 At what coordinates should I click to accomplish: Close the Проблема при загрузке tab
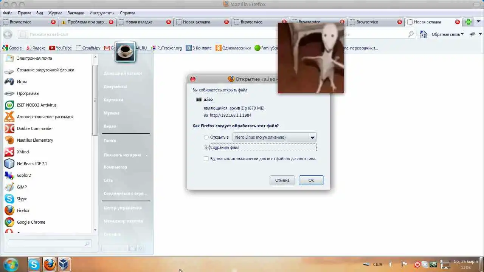111,22
